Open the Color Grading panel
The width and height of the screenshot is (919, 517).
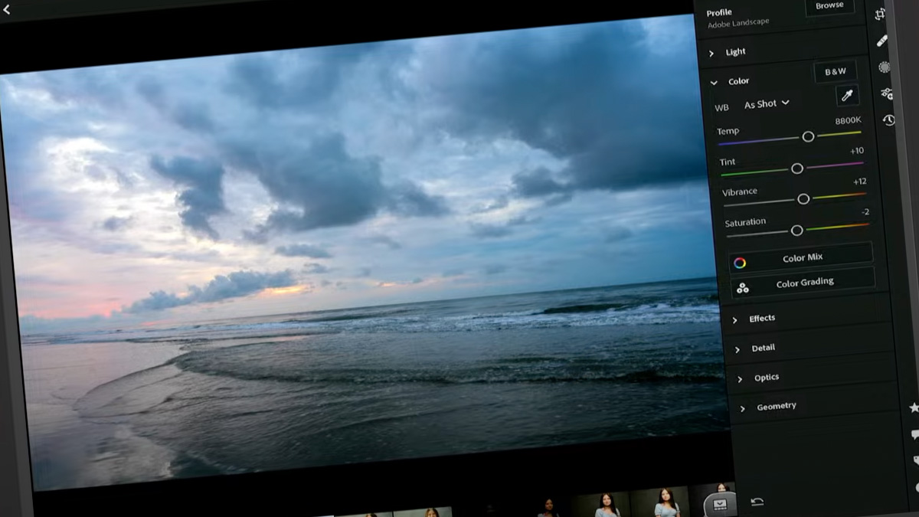point(806,282)
